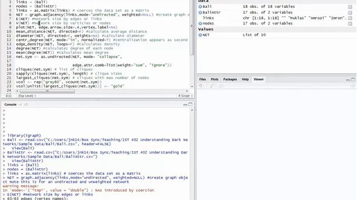Screen dimensions: 357x200
Task: Expand the NET list value
Action: coord(200,35)
